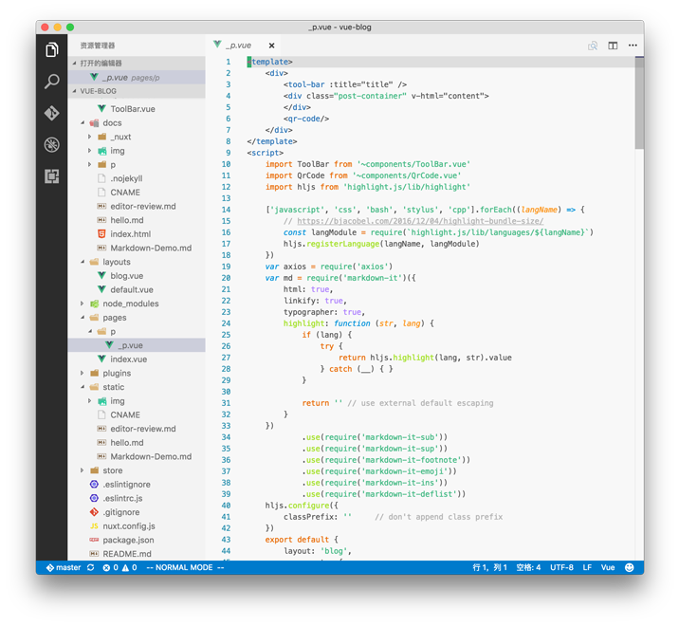Open the Extensions view in activity bar
Screen dimensions: 679x626
(51, 176)
